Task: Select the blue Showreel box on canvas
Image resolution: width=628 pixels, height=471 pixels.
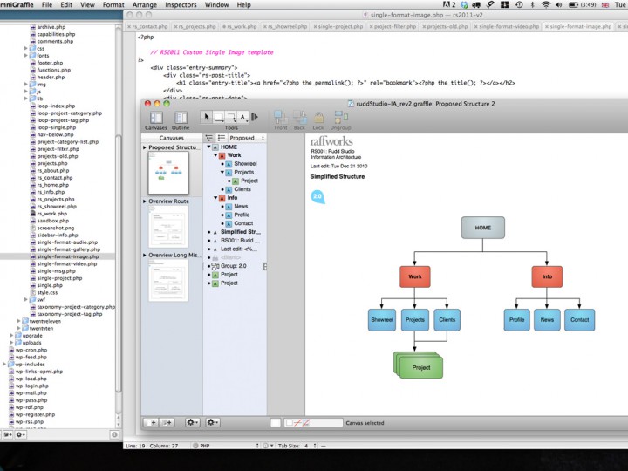Action: coord(382,319)
